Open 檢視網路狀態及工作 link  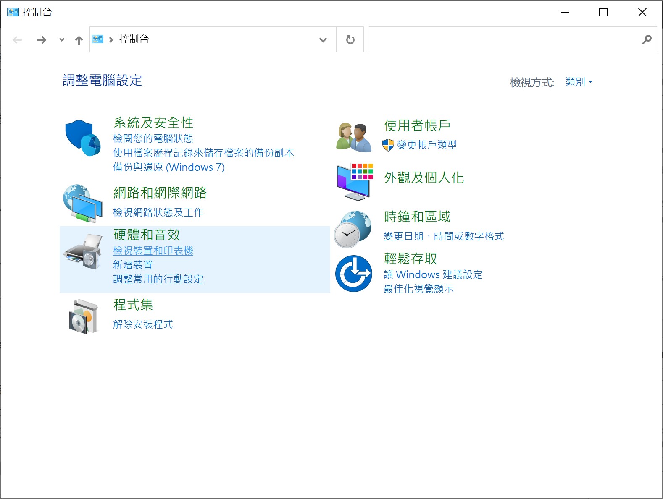(x=158, y=212)
